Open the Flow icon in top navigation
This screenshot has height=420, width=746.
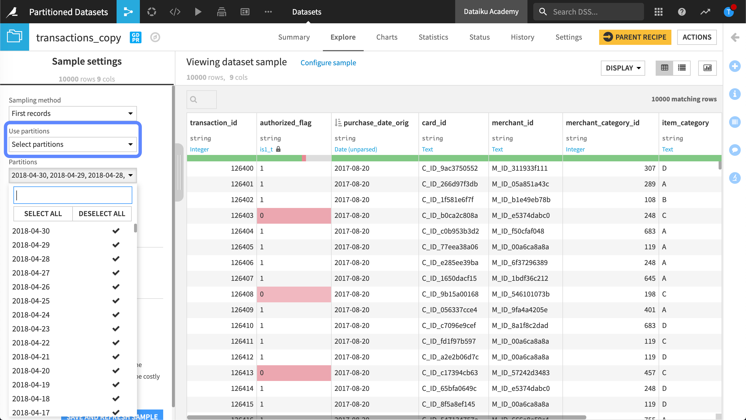click(128, 12)
